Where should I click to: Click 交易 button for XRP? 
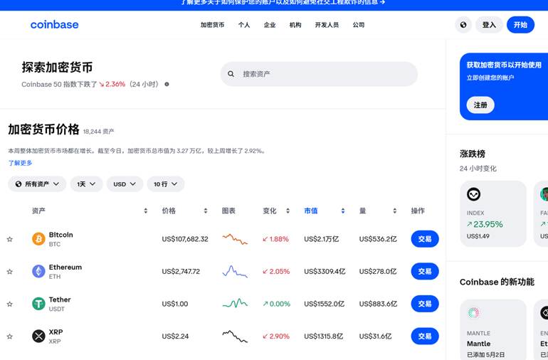[425, 337]
